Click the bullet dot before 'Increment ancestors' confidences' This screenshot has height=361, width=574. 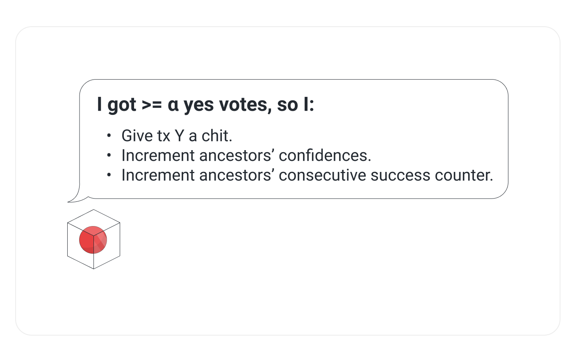click(109, 155)
